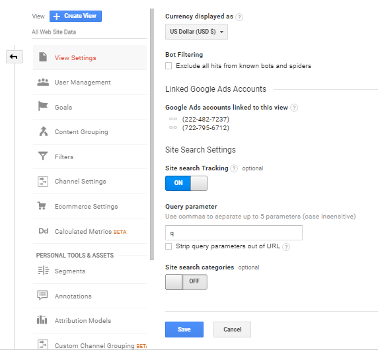378x350 pixels.
Task: Click the Query parameter input field
Action: coord(234,232)
